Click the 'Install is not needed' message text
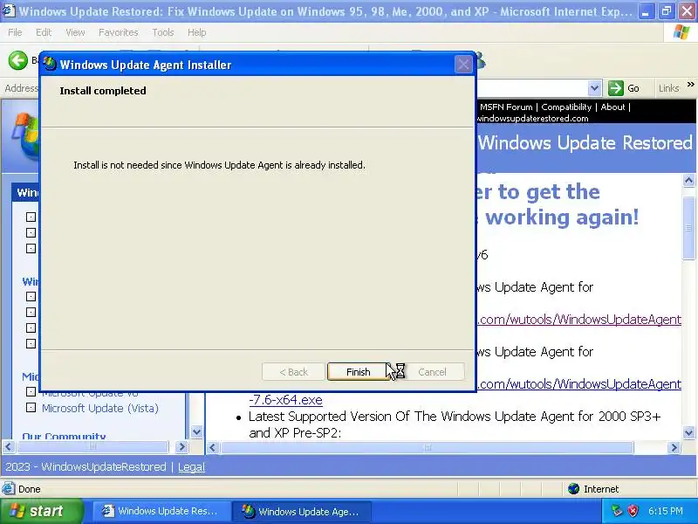698x524 pixels. coord(219,165)
